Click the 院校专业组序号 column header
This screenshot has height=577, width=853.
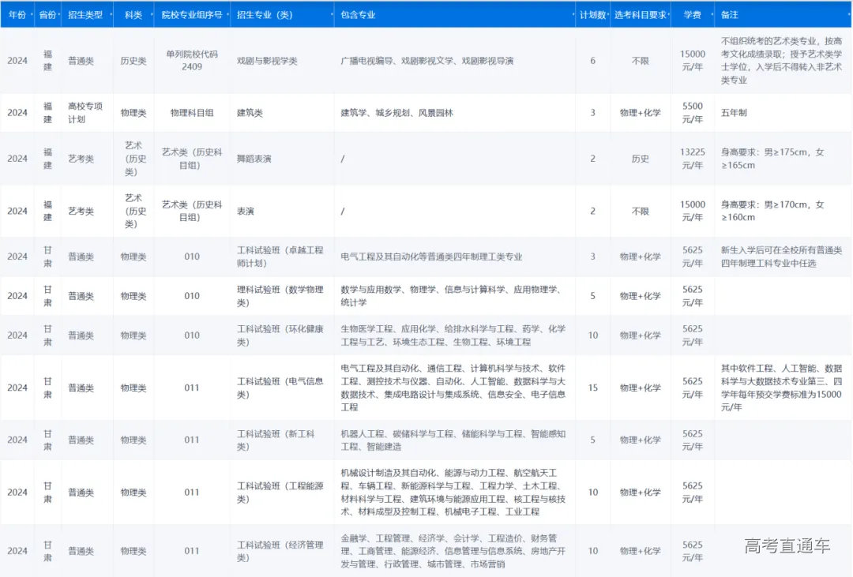click(192, 13)
